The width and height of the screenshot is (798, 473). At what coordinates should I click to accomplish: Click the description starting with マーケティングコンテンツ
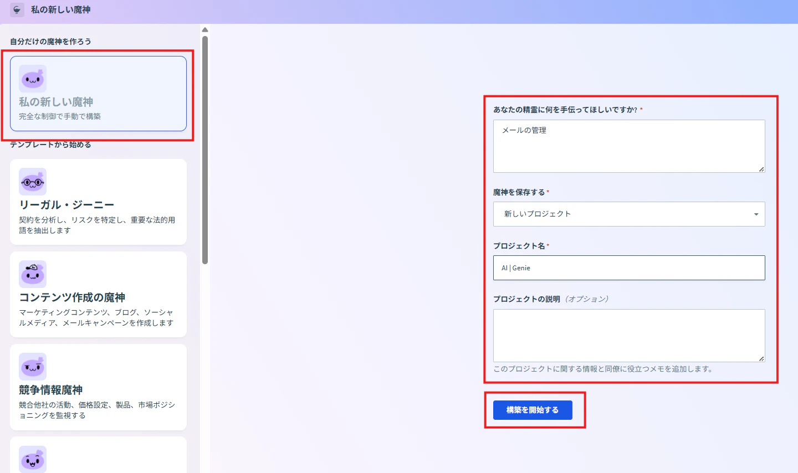tap(96, 317)
